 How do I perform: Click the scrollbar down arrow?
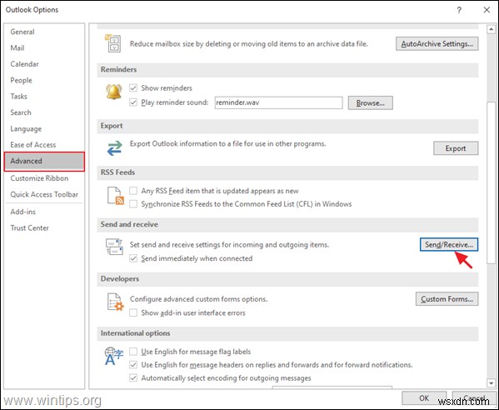pyautogui.click(x=491, y=383)
